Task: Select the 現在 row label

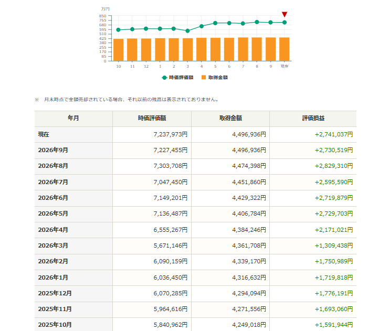Action: click(x=44, y=134)
